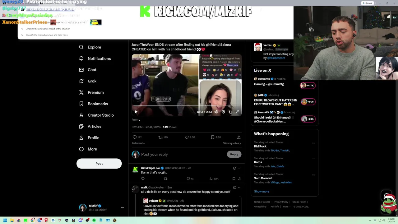Seek on the video progress bar
Viewport: 398px width, 224px height.
tap(187, 106)
